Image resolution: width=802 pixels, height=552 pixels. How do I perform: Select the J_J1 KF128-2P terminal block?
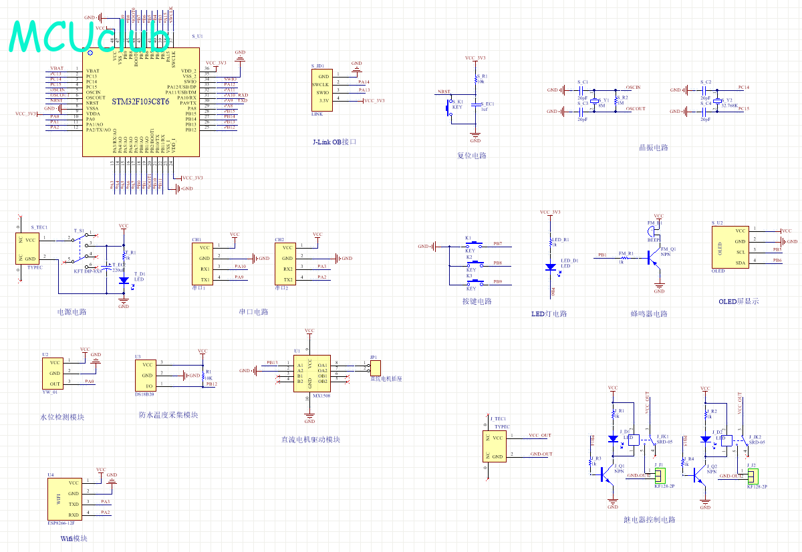(660, 476)
